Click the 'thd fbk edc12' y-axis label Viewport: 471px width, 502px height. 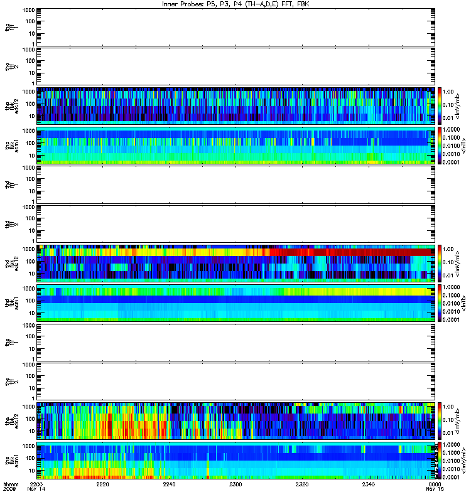click(x=12, y=264)
